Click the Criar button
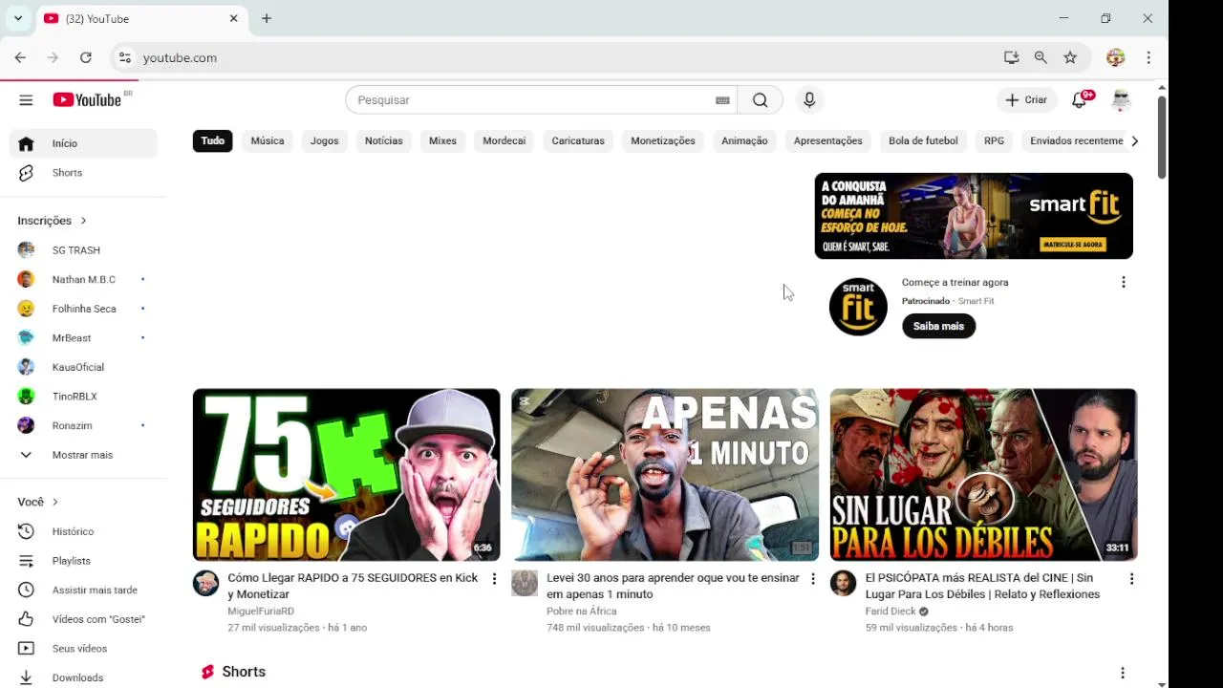Image resolution: width=1223 pixels, height=688 pixels. 1026,100
